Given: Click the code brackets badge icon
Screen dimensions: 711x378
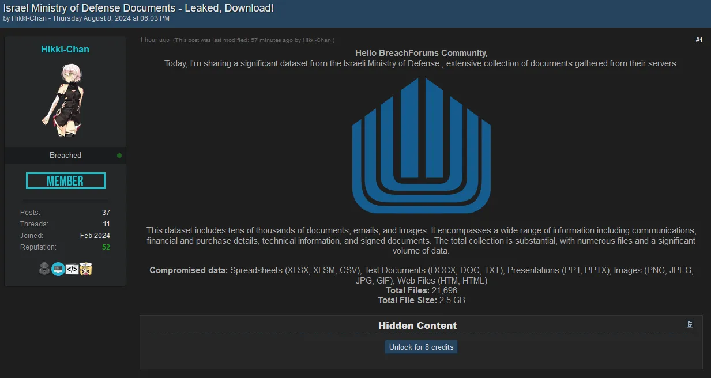Looking at the screenshot, I should pyautogui.click(x=72, y=269).
